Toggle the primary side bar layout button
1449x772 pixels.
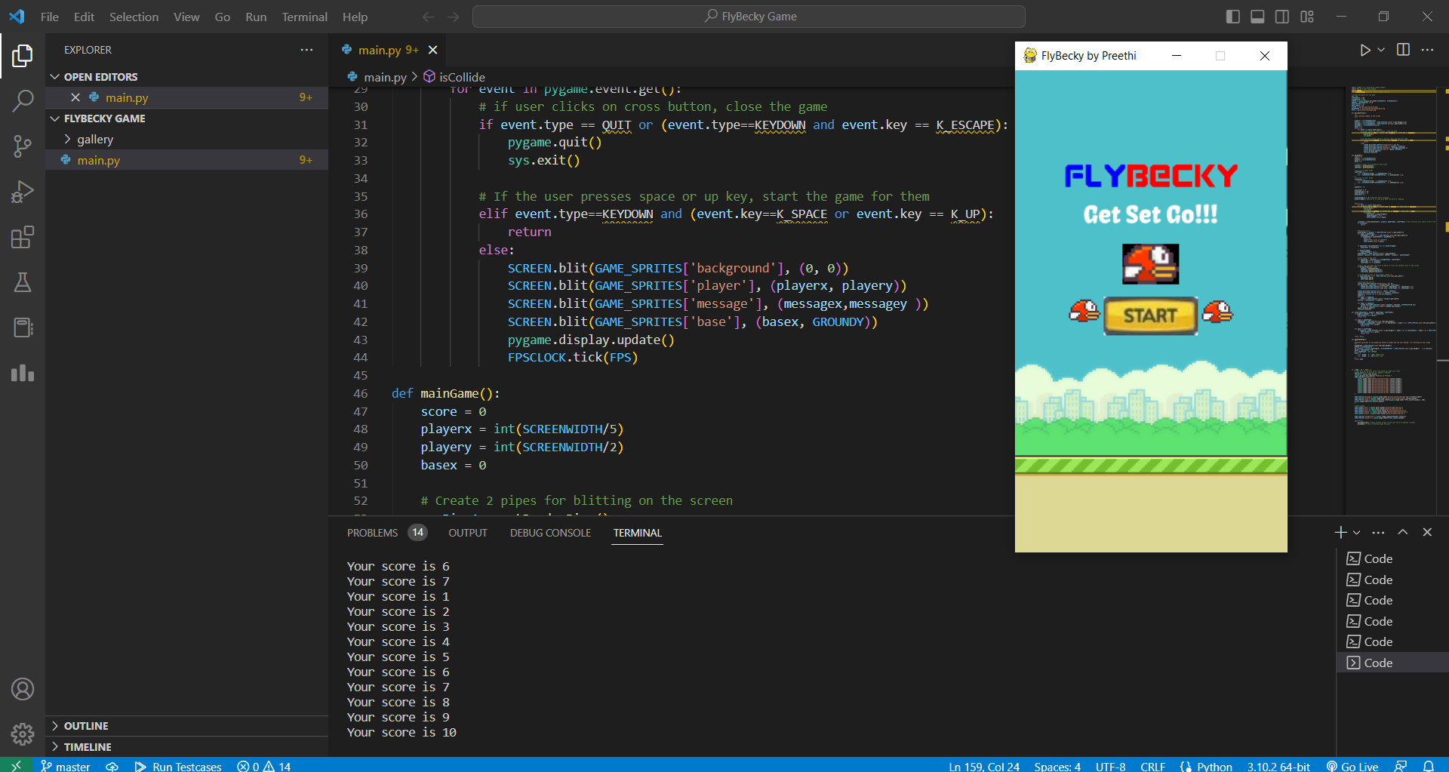click(x=1233, y=17)
